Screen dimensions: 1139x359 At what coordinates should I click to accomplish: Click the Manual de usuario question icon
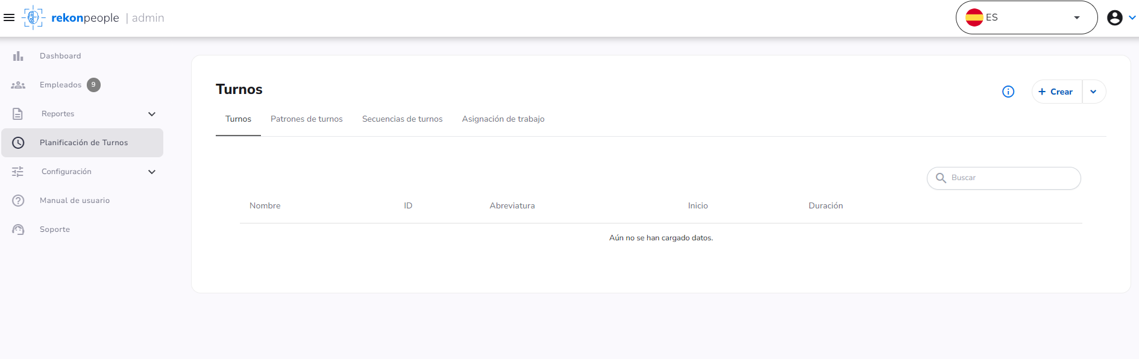pyautogui.click(x=18, y=201)
